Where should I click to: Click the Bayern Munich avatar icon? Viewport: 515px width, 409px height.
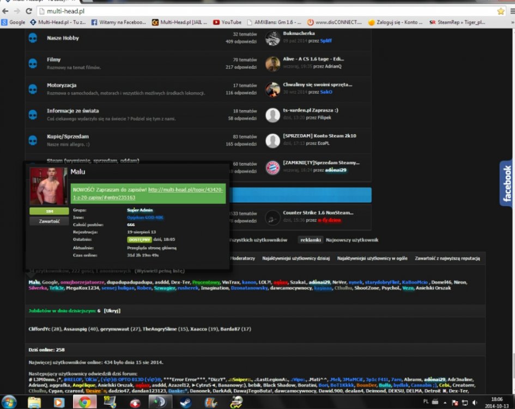(272, 167)
